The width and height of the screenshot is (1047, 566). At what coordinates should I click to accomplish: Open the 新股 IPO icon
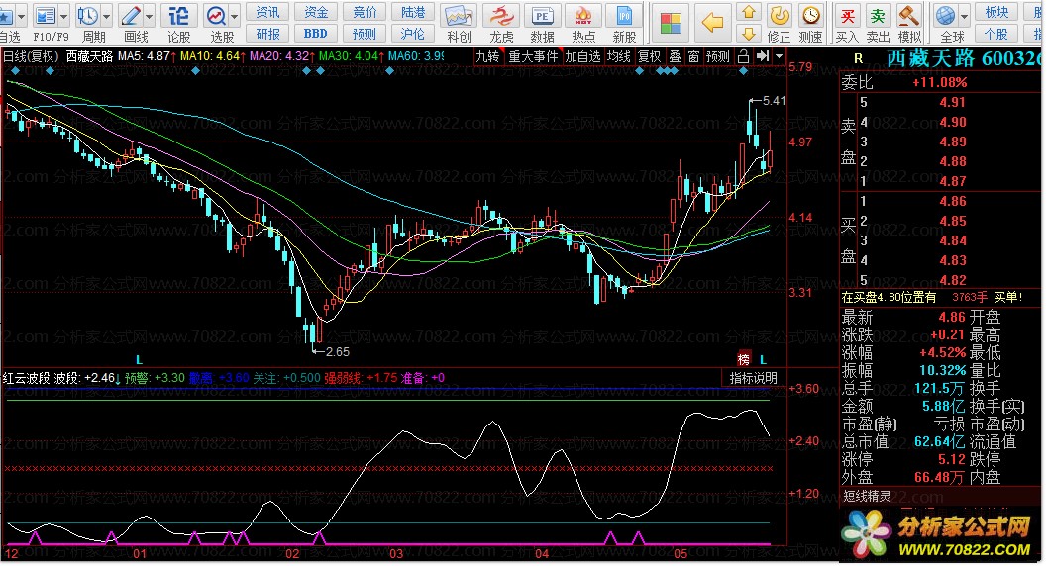(x=624, y=16)
